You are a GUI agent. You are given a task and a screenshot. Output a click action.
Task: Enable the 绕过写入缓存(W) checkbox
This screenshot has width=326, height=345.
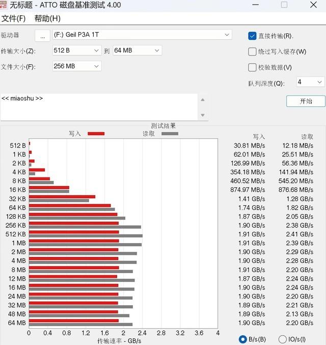[x=252, y=51]
